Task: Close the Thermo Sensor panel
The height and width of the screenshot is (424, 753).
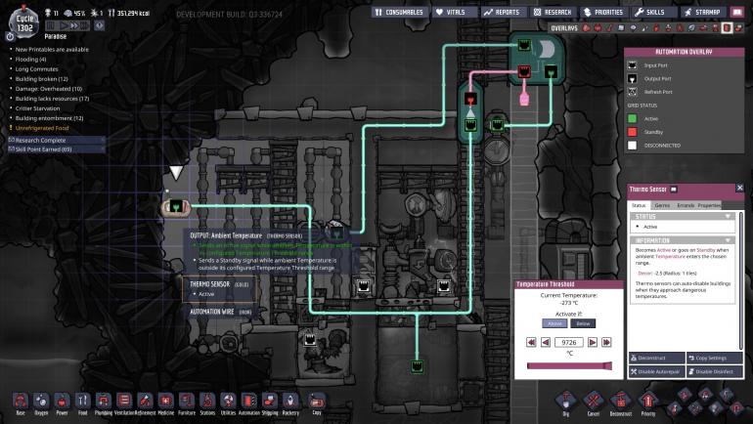Action: 739,189
